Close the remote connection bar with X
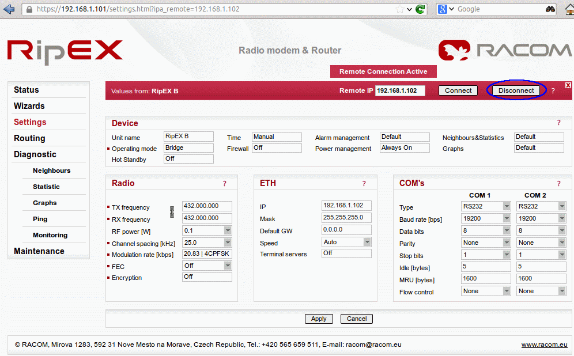Viewport: 574px width, 356px height. point(568,85)
